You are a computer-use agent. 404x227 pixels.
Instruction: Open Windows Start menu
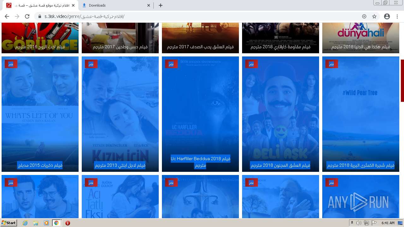click(9, 223)
